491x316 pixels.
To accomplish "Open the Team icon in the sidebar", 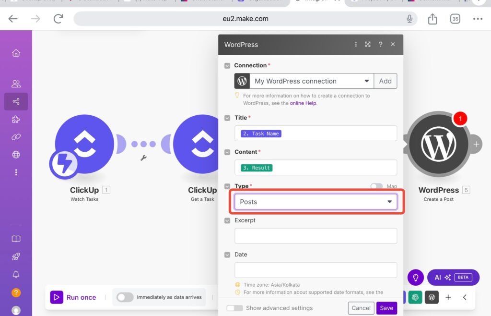I will pos(16,84).
